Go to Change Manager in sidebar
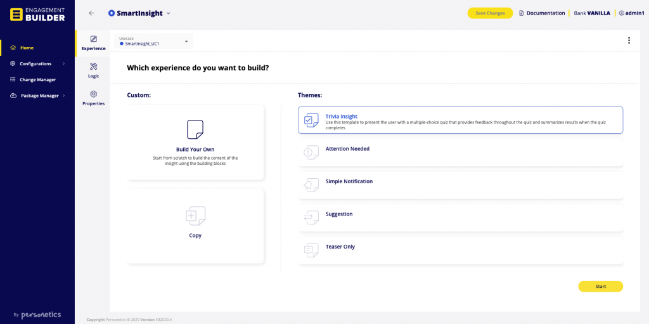 pos(37,80)
